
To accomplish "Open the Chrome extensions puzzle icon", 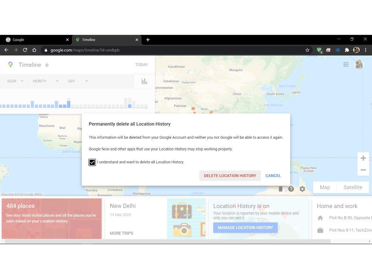I will click(x=347, y=50).
